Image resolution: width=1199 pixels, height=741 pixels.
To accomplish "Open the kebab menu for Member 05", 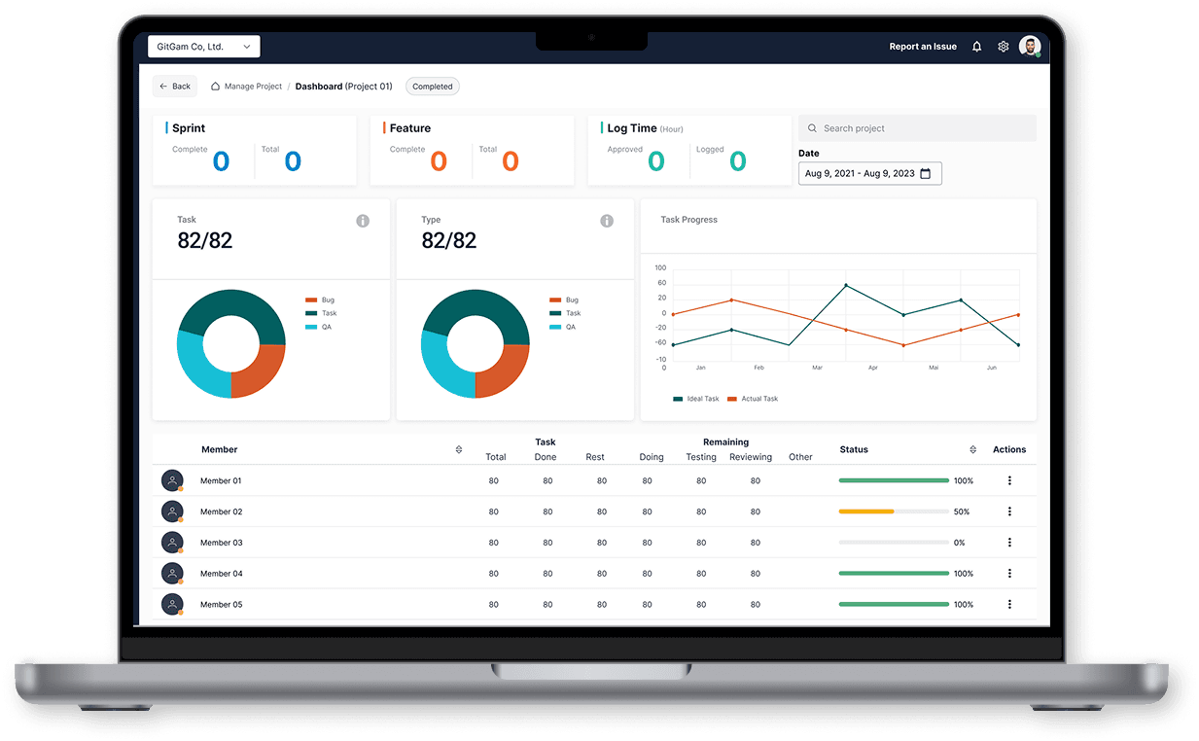I will pos(1009,605).
